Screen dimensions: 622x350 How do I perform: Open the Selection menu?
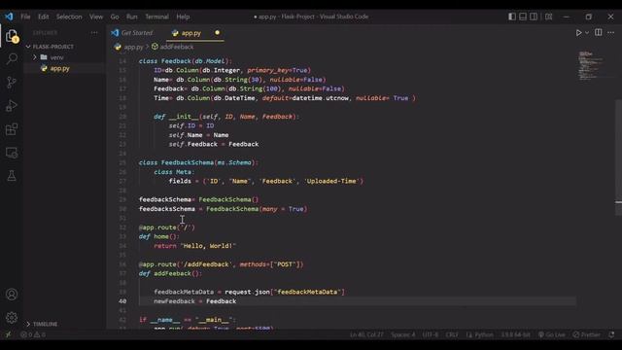point(69,17)
